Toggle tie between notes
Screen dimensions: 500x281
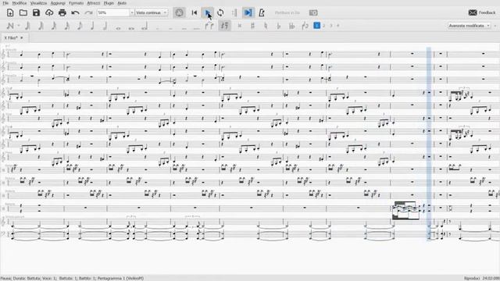pyautogui.click(x=209, y=26)
